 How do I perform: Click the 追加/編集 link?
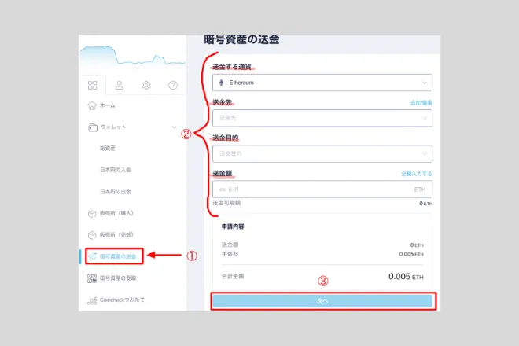(421, 103)
